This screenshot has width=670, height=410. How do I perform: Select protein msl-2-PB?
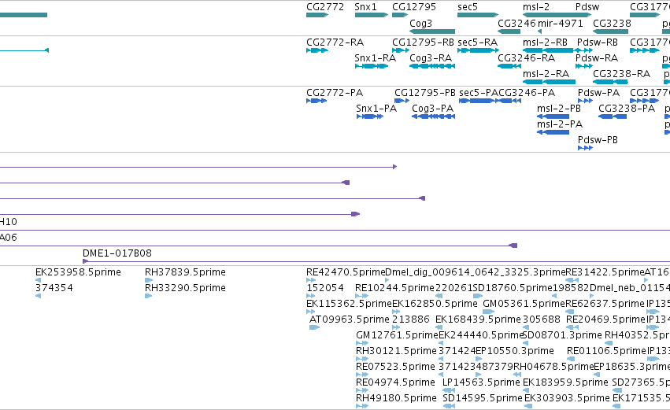point(559,109)
